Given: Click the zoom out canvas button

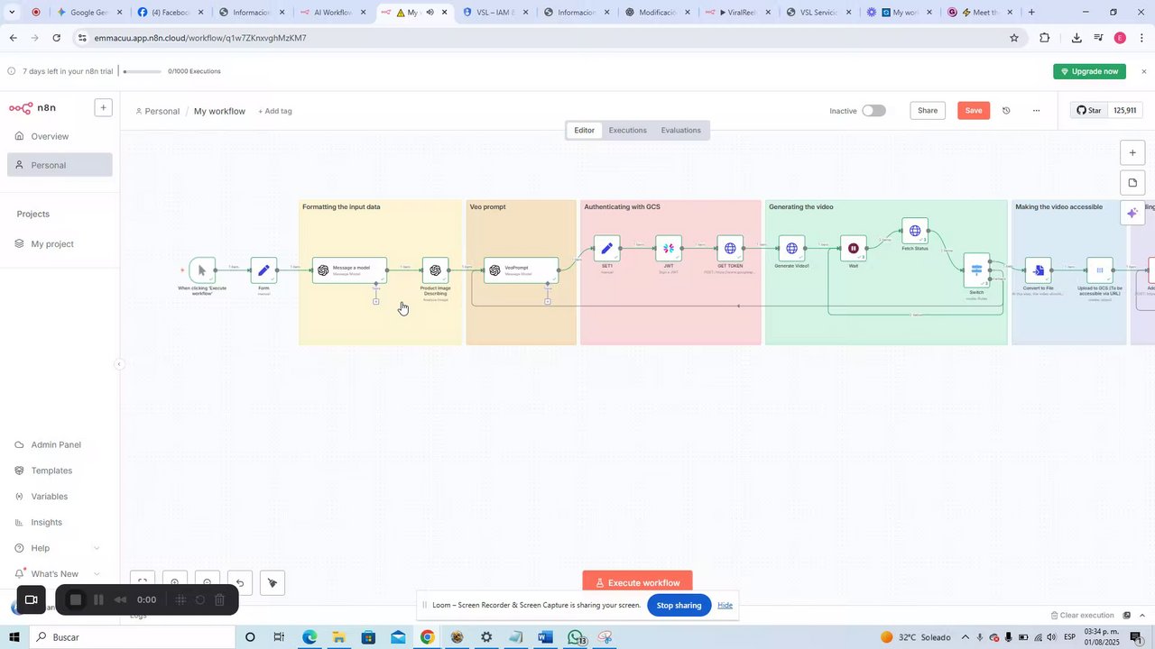Looking at the screenshot, I should pos(208,582).
